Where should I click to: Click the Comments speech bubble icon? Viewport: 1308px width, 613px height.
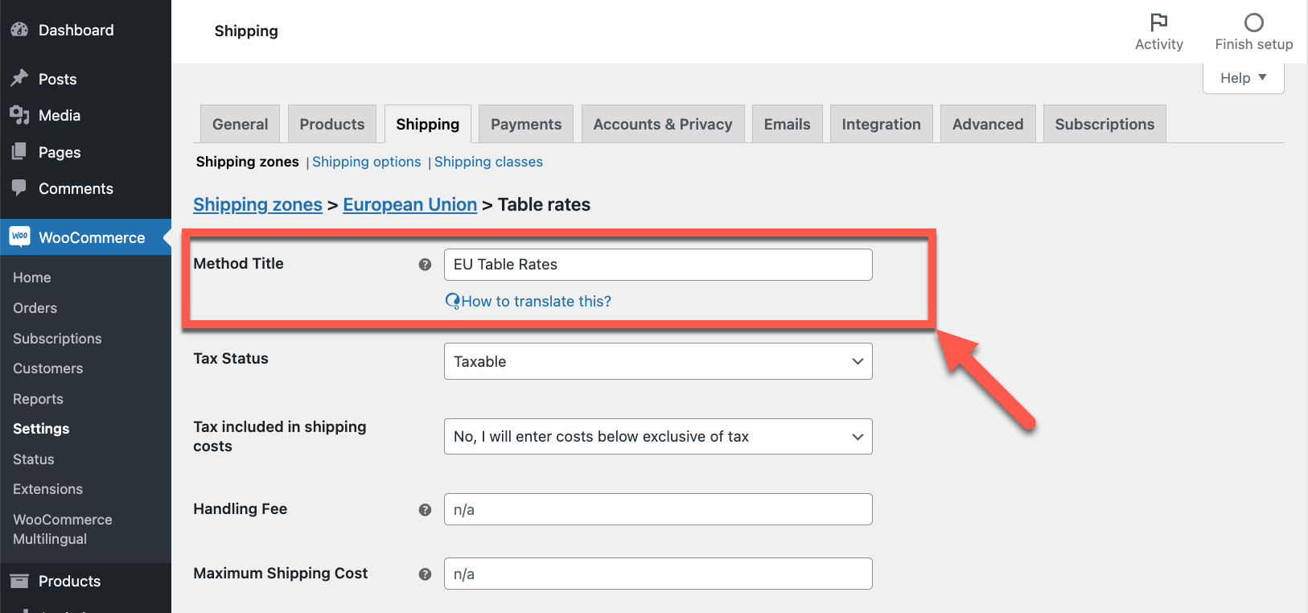pos(19,187)
